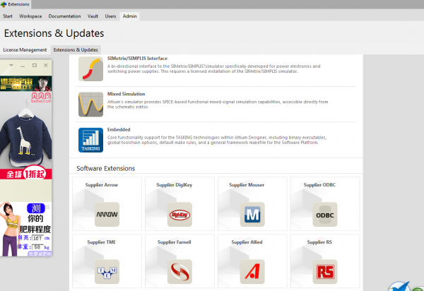This screenshot has width=424, height=291.
Task: Open the Supplier Arrow extension icon
Action: click(x=107, y=215)
